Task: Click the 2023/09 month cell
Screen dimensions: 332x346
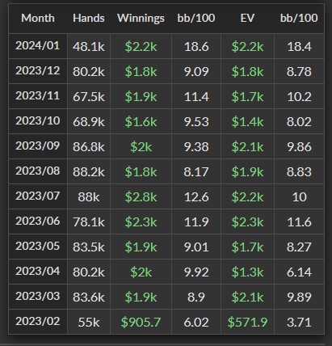Action: tap(38, 146)
